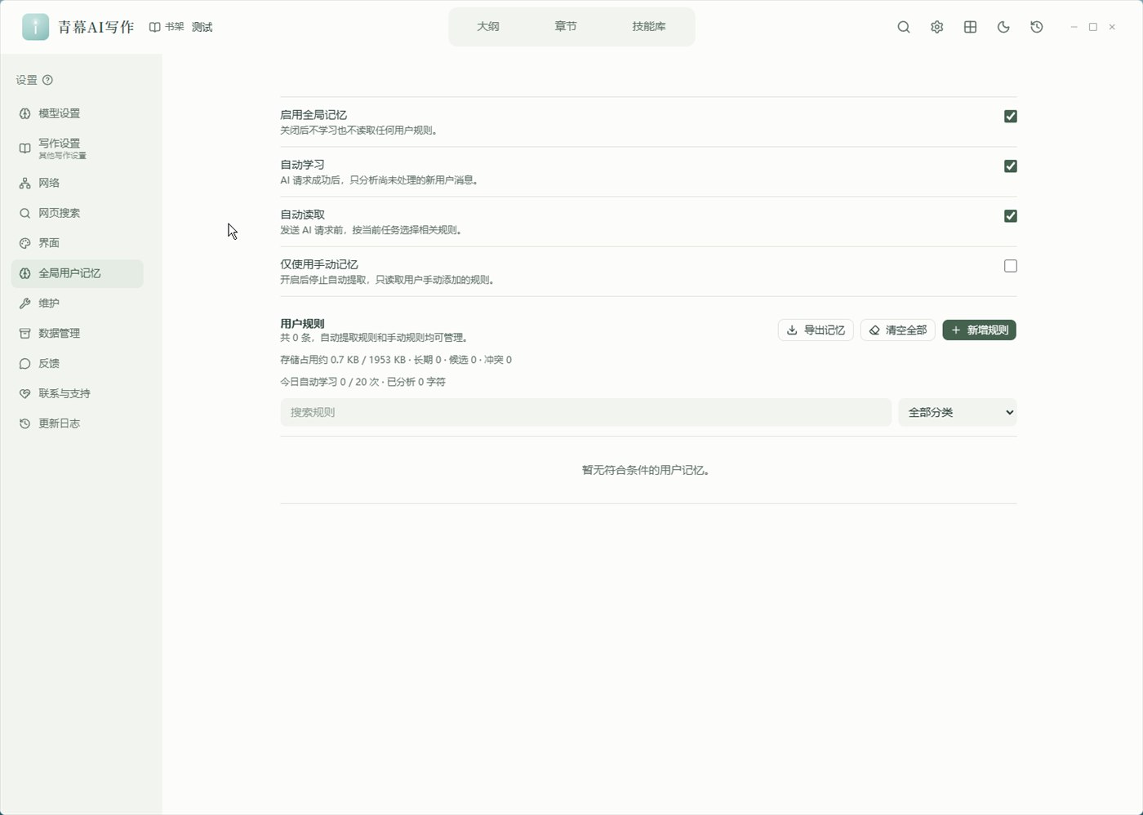Select 界面 palette item in sidebar
Screen dimensions: 1143x815
78,243
